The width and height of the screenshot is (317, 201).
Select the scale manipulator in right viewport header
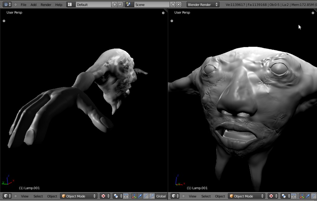coord(316,196)
